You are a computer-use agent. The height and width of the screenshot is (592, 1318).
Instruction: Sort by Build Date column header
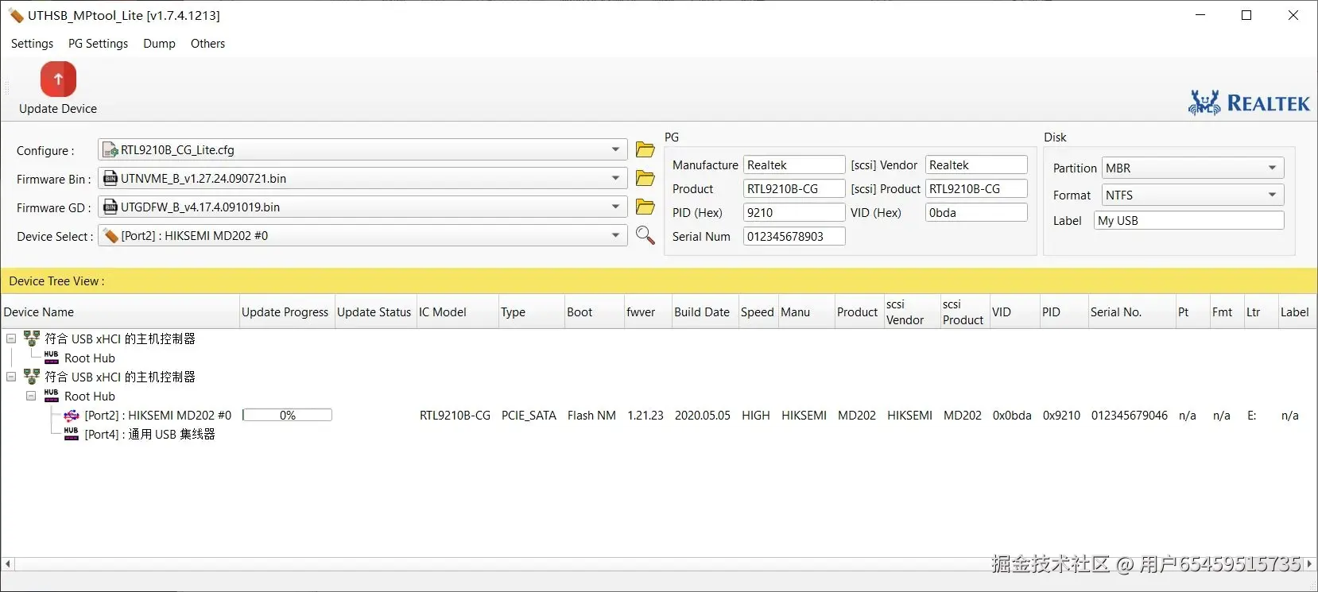(x=704, y=312)
